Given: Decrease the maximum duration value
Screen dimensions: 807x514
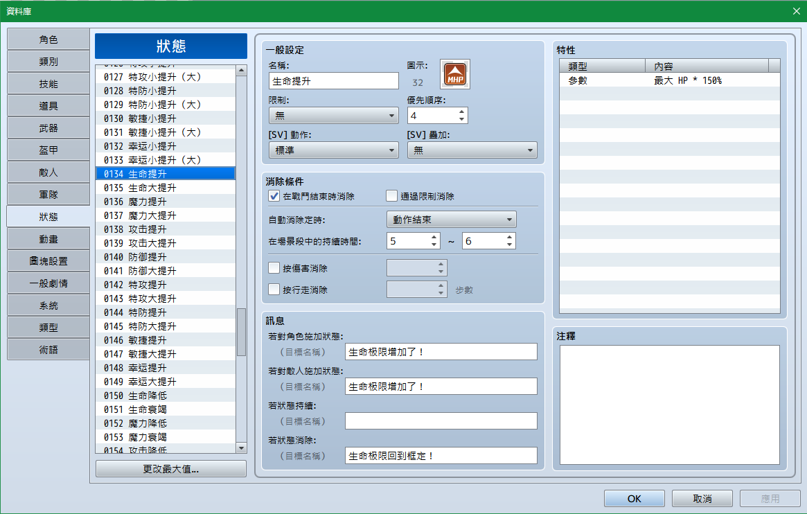Looking at the screenshot, I should pos(509,245).
